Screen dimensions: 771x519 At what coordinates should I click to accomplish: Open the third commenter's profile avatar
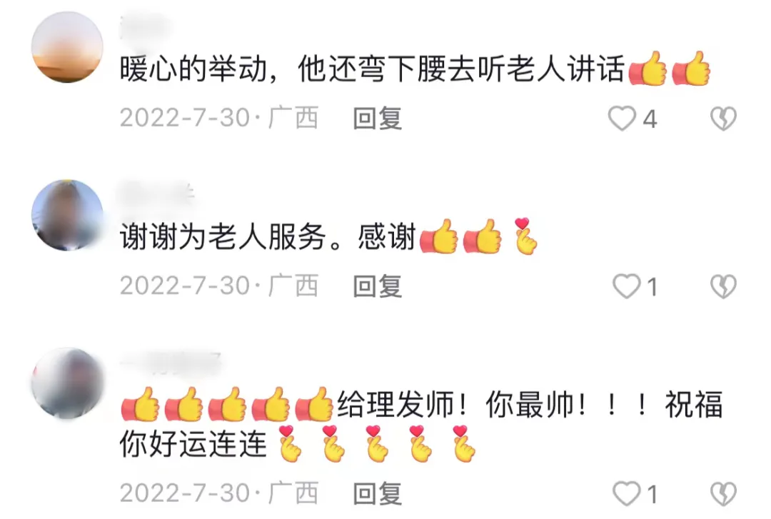[67, 383]
